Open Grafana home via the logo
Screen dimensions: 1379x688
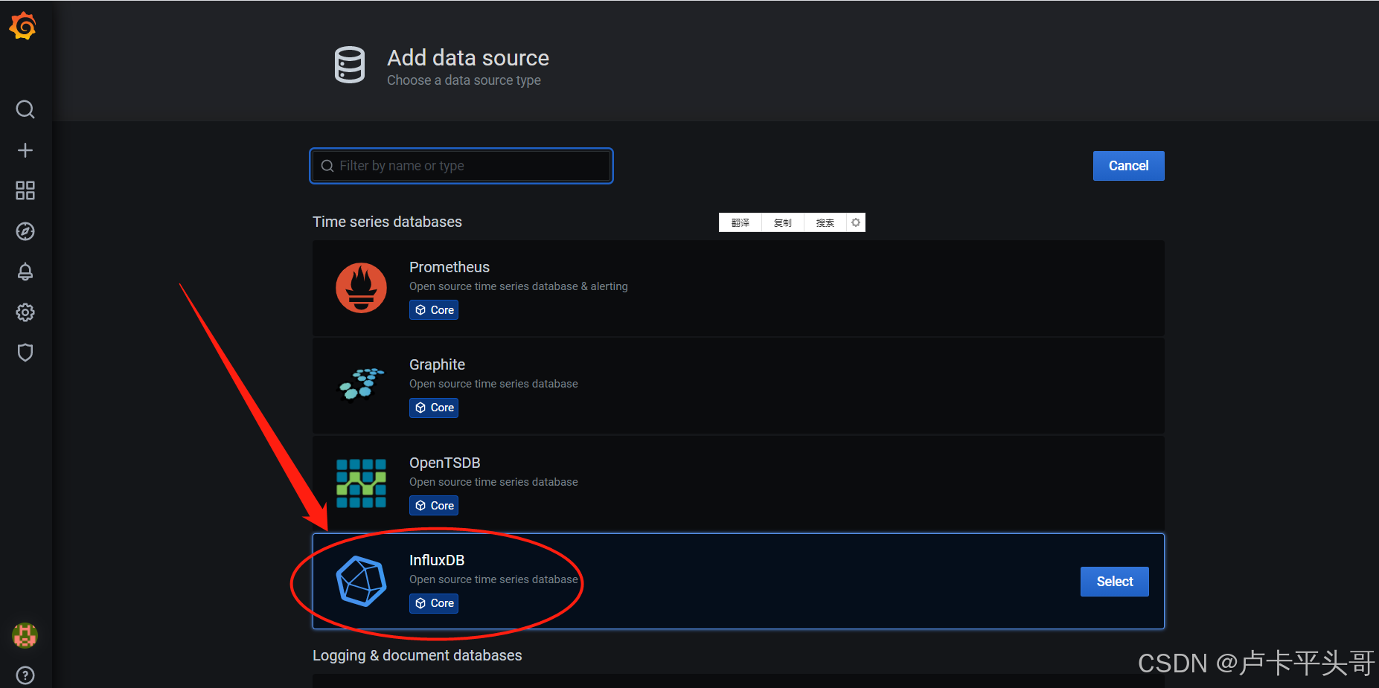[x=23, y=26]
